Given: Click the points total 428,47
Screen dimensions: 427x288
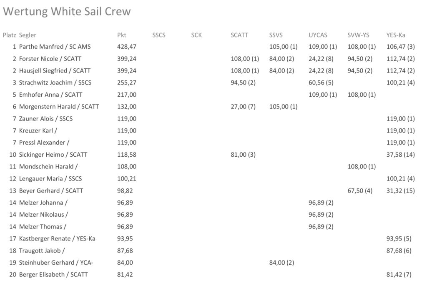Looking at the screenshot, I should click(x=127, y=47).
